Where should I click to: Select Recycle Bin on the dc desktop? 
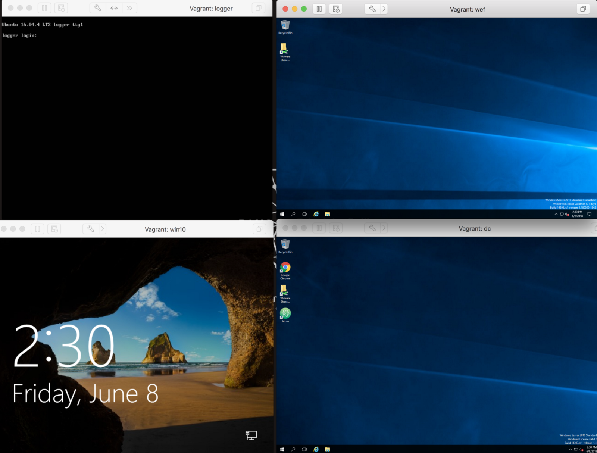(285, 246)
